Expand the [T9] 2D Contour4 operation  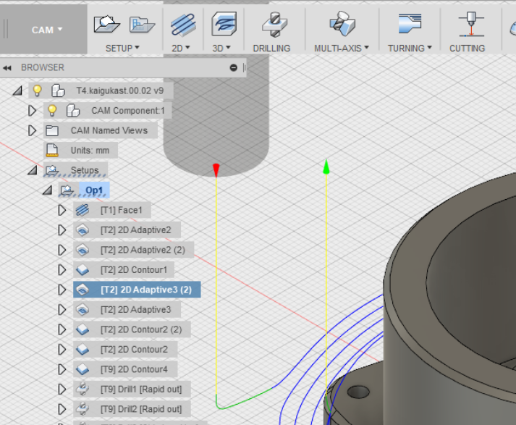62,369
